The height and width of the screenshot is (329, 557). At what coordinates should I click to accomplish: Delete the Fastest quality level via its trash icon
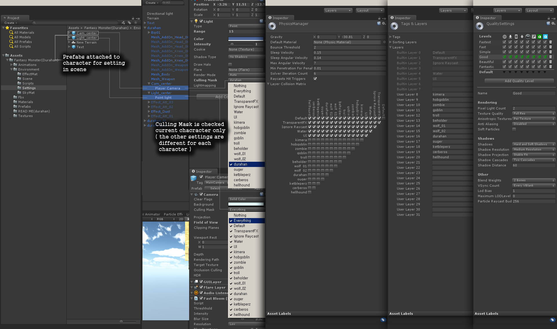tap(551, 42)
